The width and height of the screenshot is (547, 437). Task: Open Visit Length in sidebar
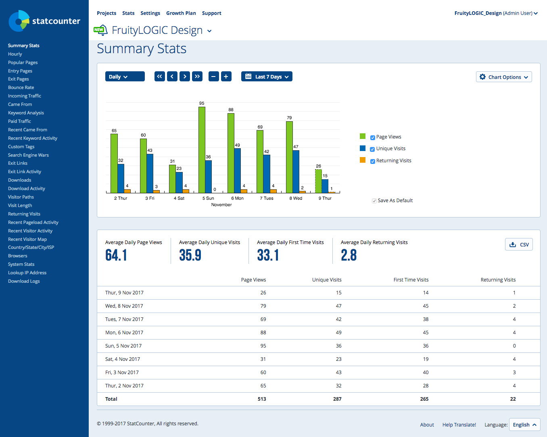[x=20, y=205]
